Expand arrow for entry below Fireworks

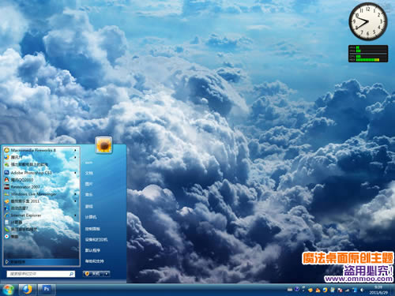(x=75, y=157)
